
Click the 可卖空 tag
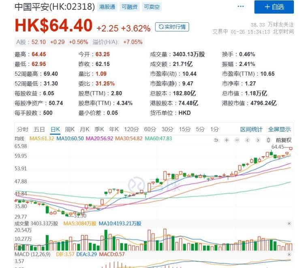click(152, 7)
